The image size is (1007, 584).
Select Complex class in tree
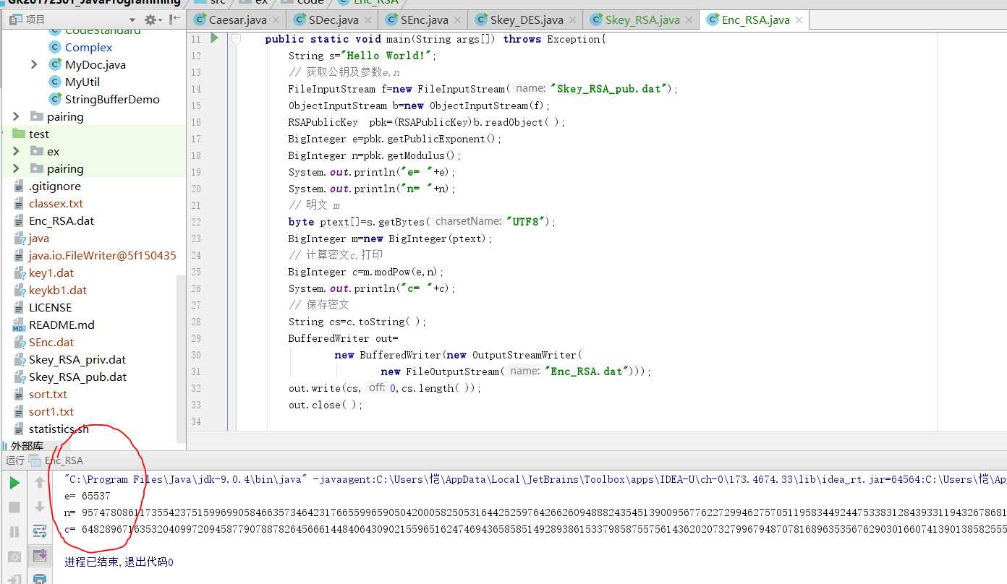[88, 47]
